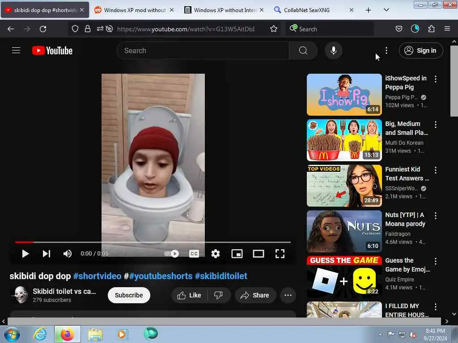This screenshot has height=343, width=458.
Task: Open browser extensions puzzle icon
Action: (x=431, y=29)
